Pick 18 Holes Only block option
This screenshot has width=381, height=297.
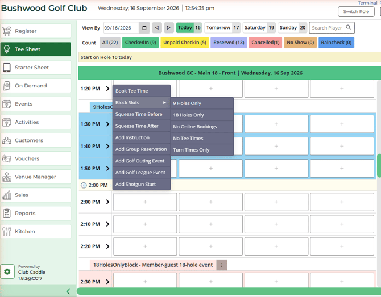pos(202,115)
